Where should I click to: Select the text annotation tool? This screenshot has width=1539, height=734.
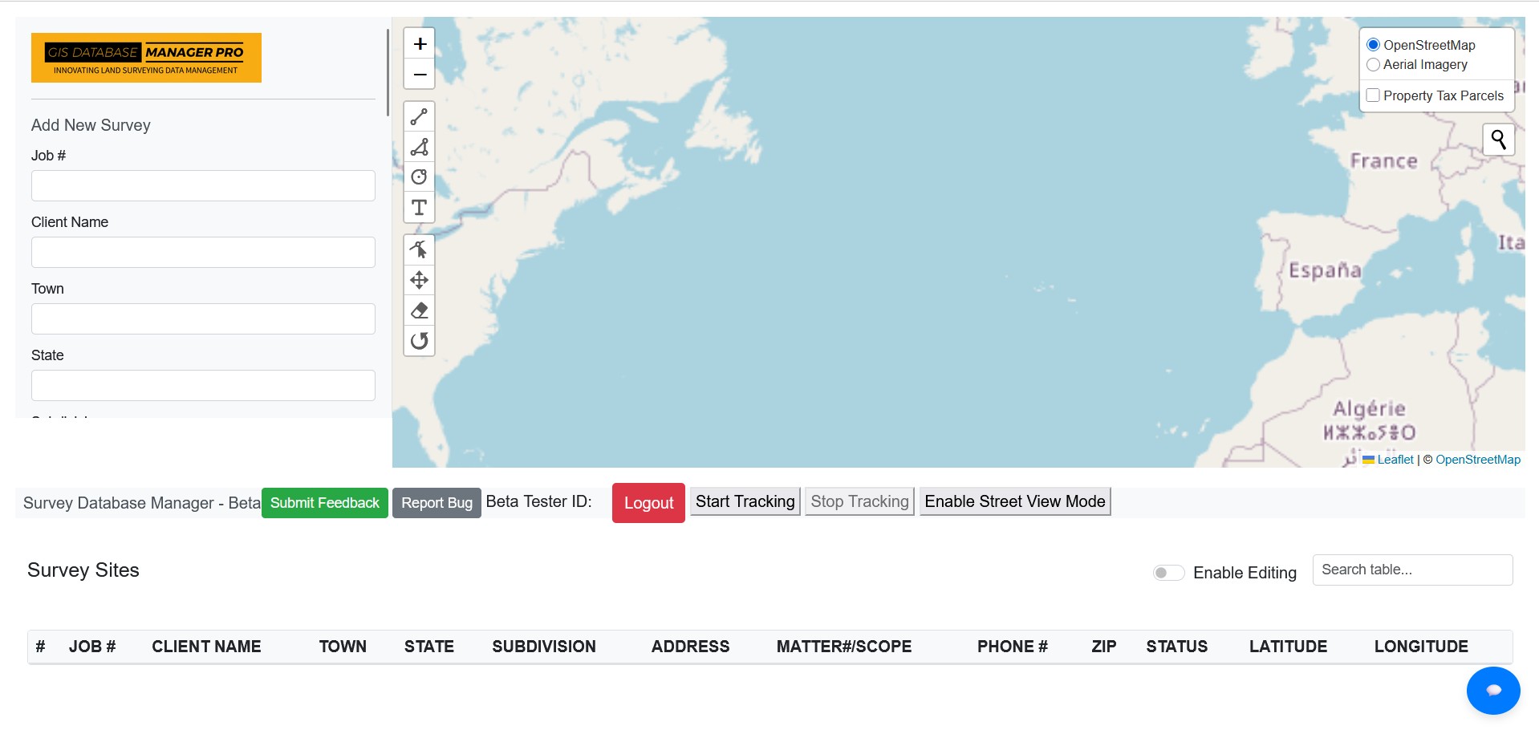(419, 208)
